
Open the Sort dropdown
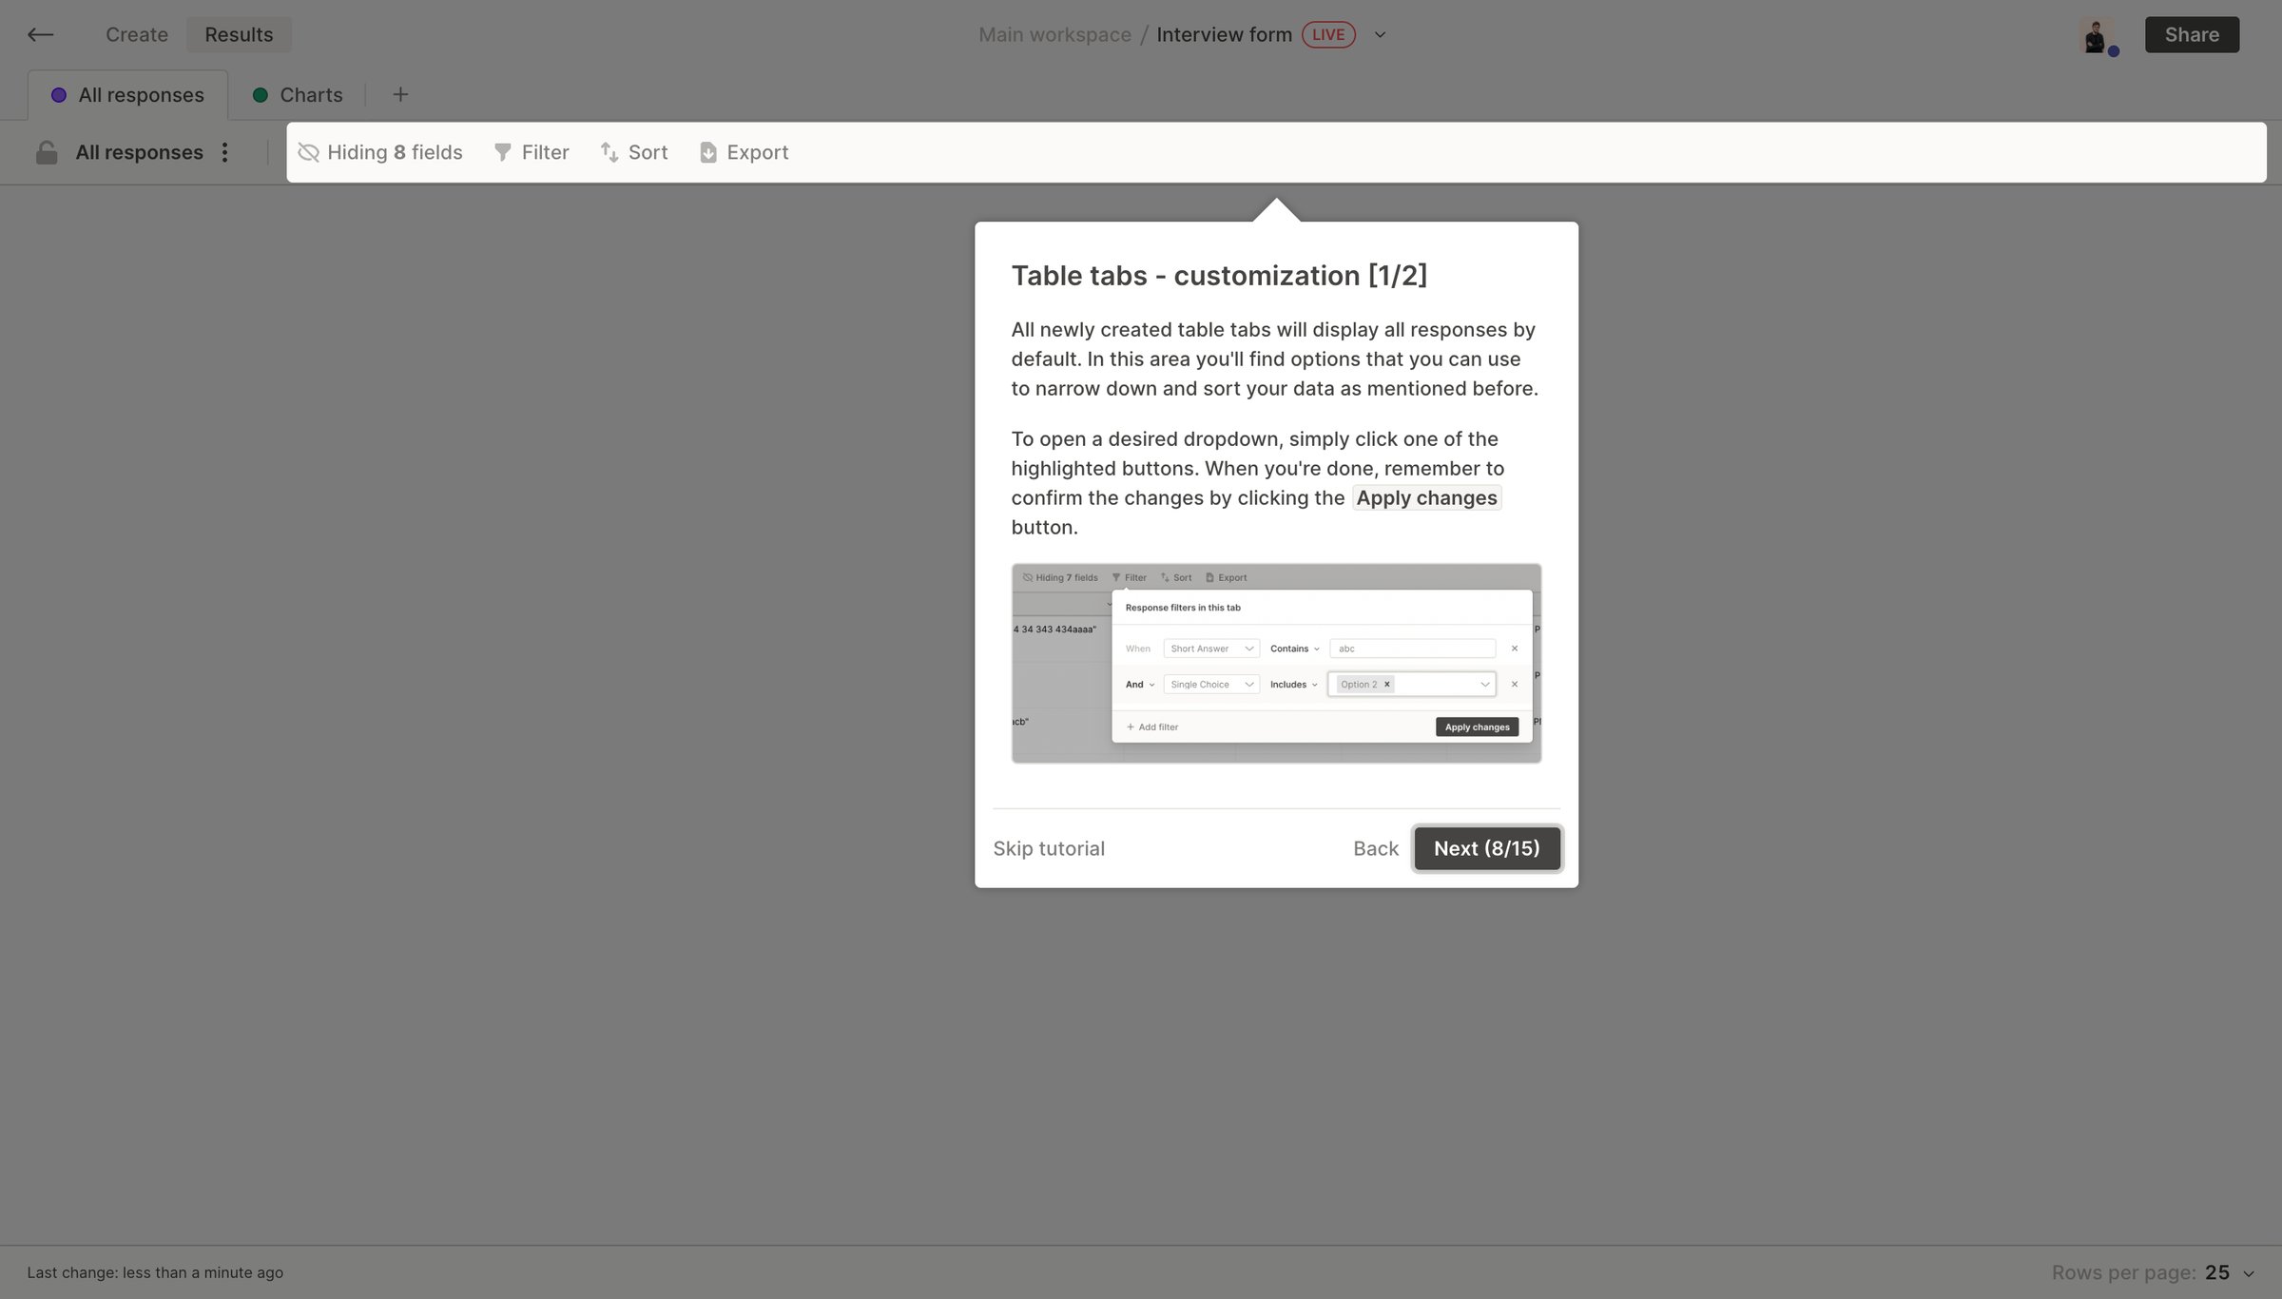634,152
